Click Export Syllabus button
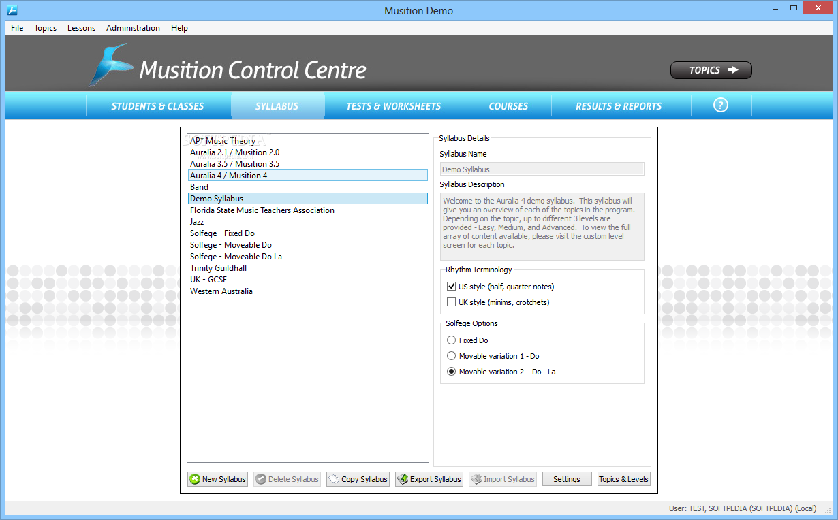Viewport: 838px width, 520px height. (429, 479)
